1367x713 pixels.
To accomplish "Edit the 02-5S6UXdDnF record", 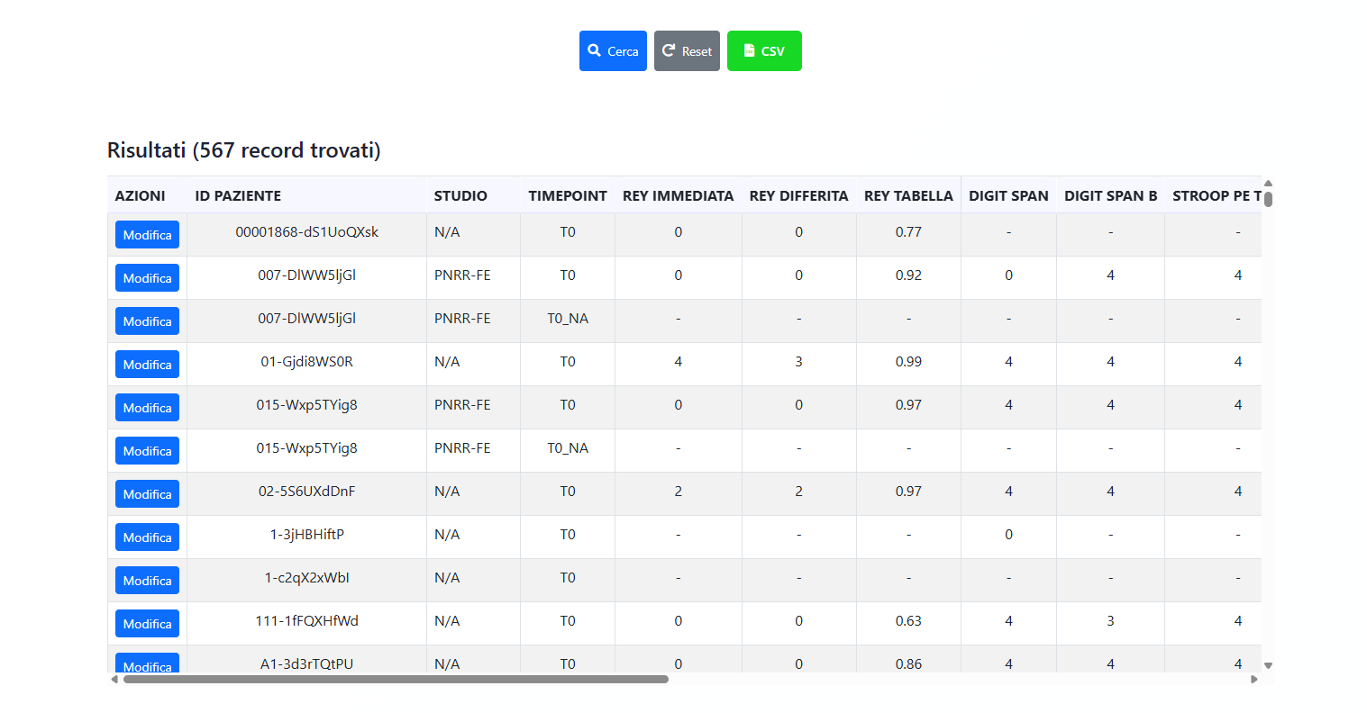I will pos(147,494).
